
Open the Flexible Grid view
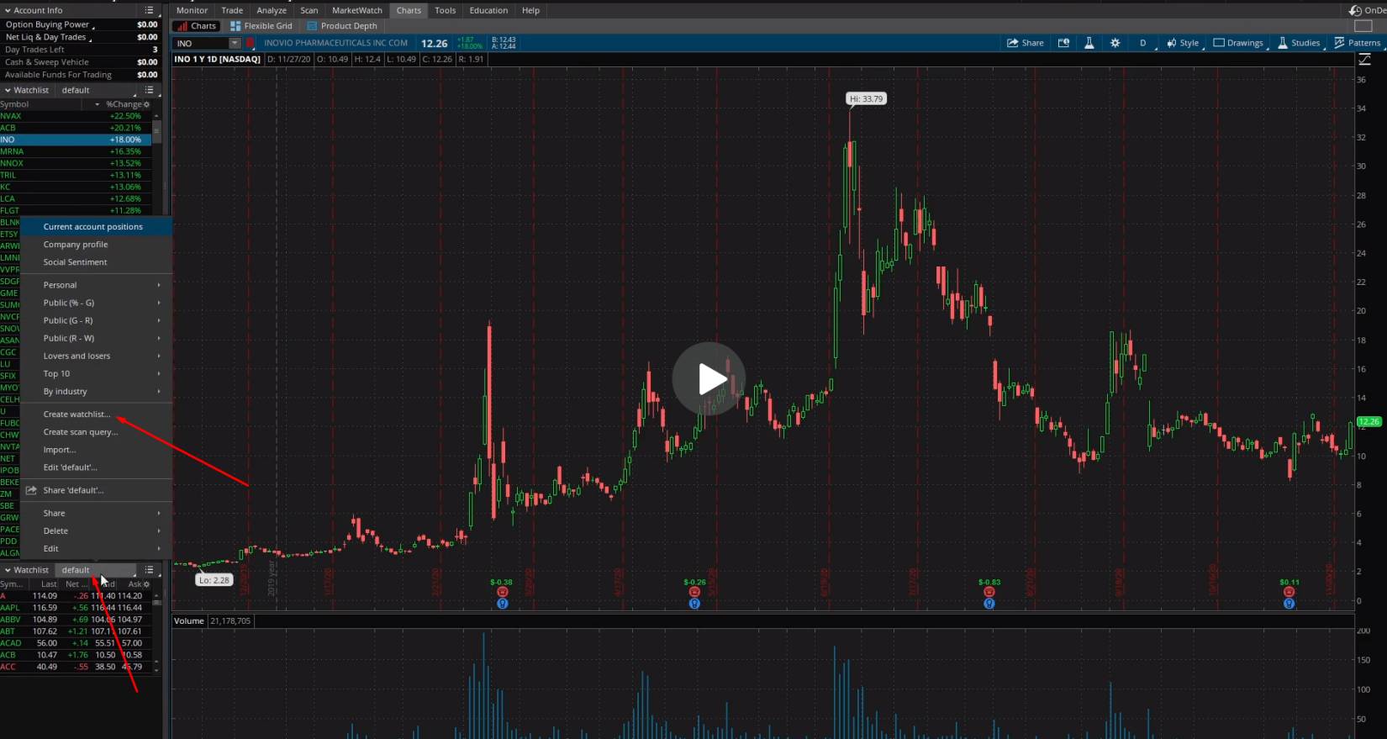[261, 26]
